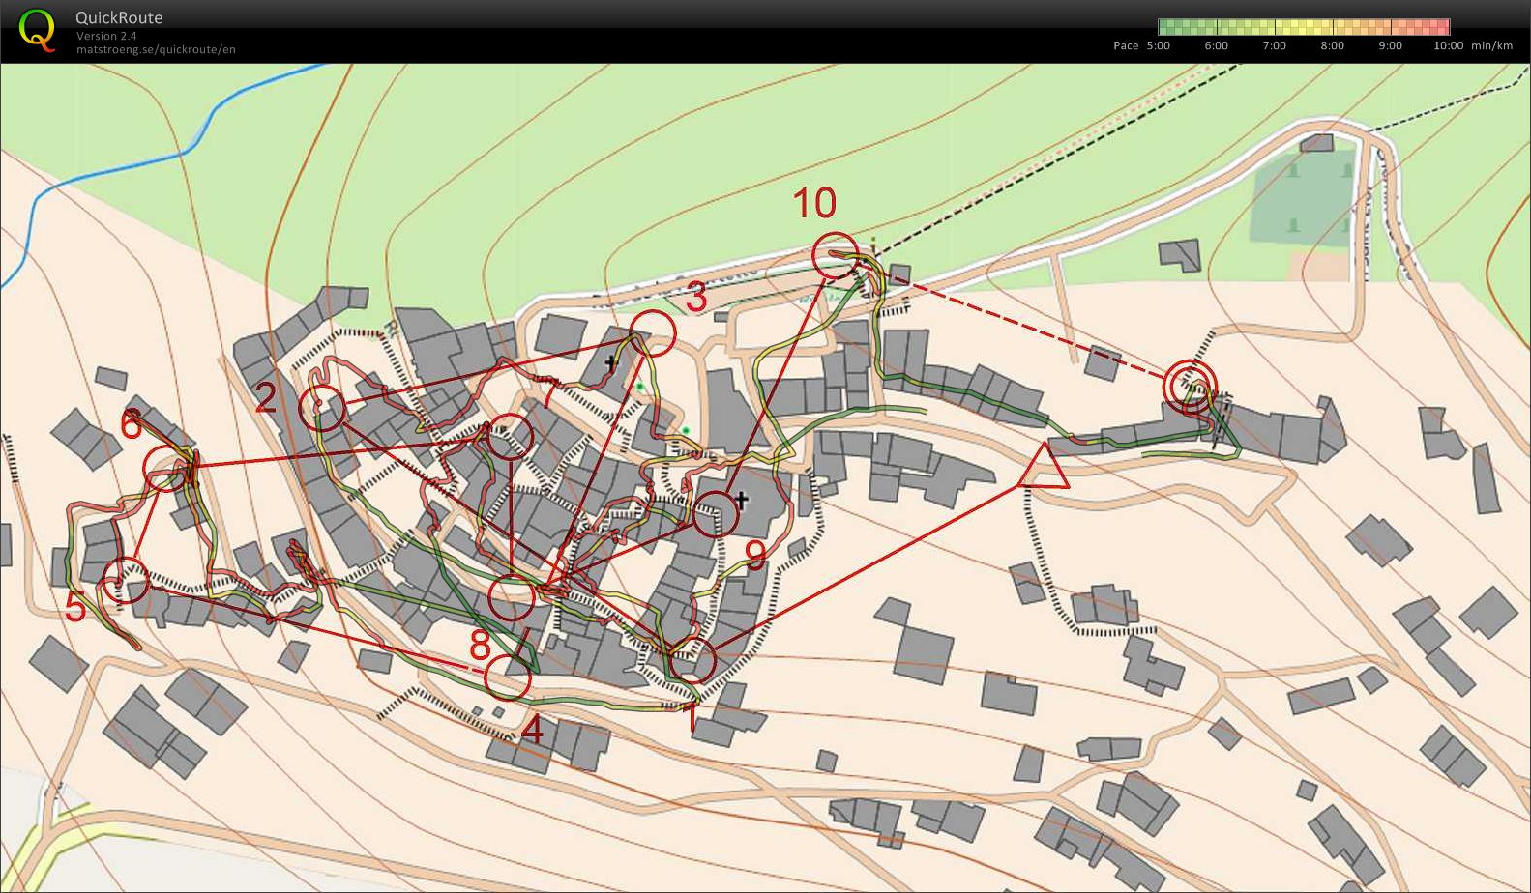Click the number label 2
This screenshot has height=893, width=1531.
pos(266,397)
